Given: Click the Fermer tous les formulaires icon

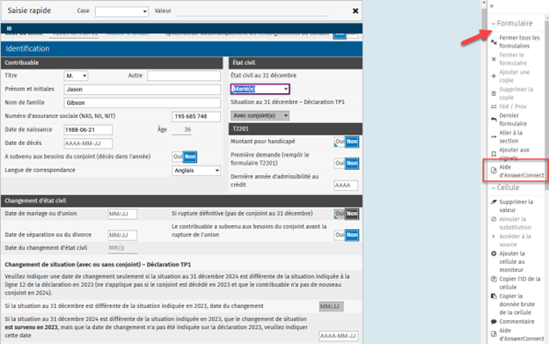Looking at the screenshot, I should 494,42.
